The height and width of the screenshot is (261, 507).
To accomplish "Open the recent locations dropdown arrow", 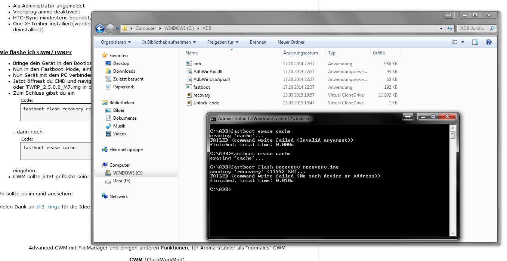I will pos(118,28).
